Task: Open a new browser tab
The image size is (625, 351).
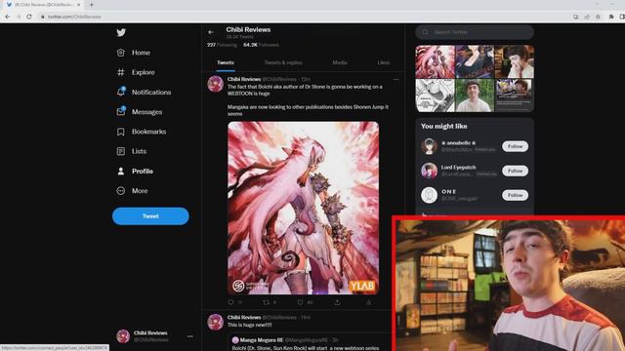Action: coord(91,5)
